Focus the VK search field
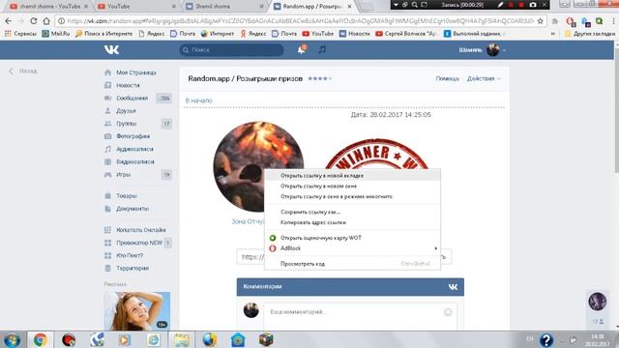Viewport: 619px width, 348px height. tap(232, 50)
